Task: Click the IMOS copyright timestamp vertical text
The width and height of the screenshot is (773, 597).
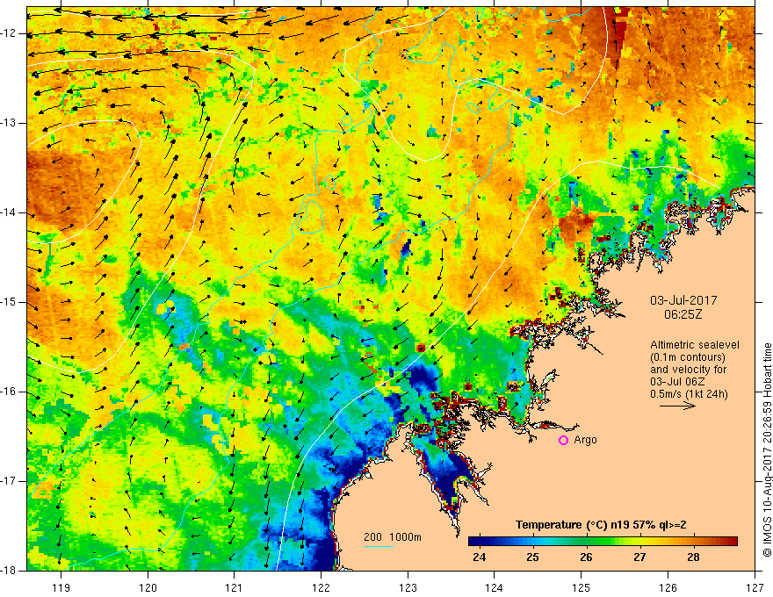Action: 767,450
